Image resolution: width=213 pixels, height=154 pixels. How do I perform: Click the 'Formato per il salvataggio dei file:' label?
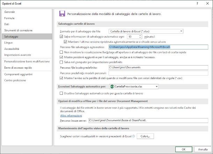click(80, 31)
